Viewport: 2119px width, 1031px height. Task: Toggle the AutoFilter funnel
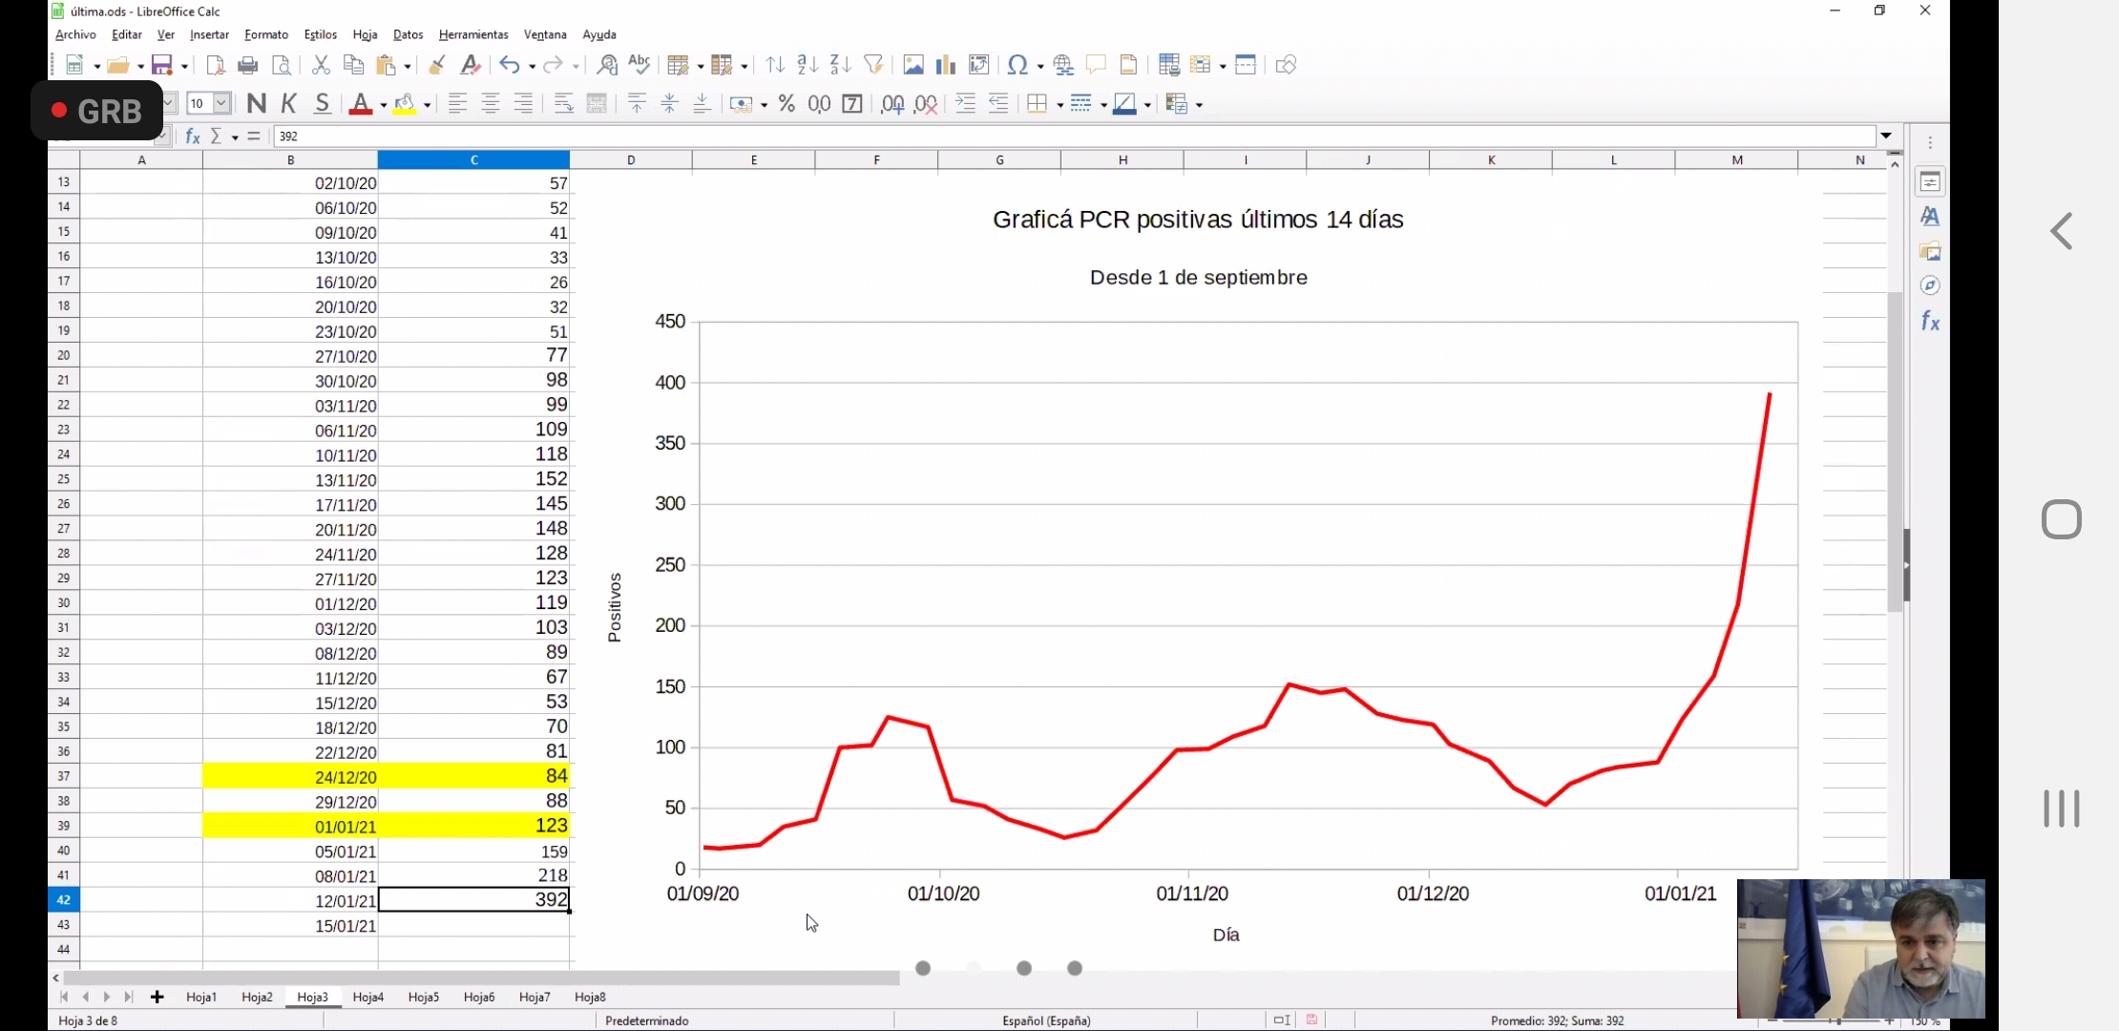click(x=872, y=65)
